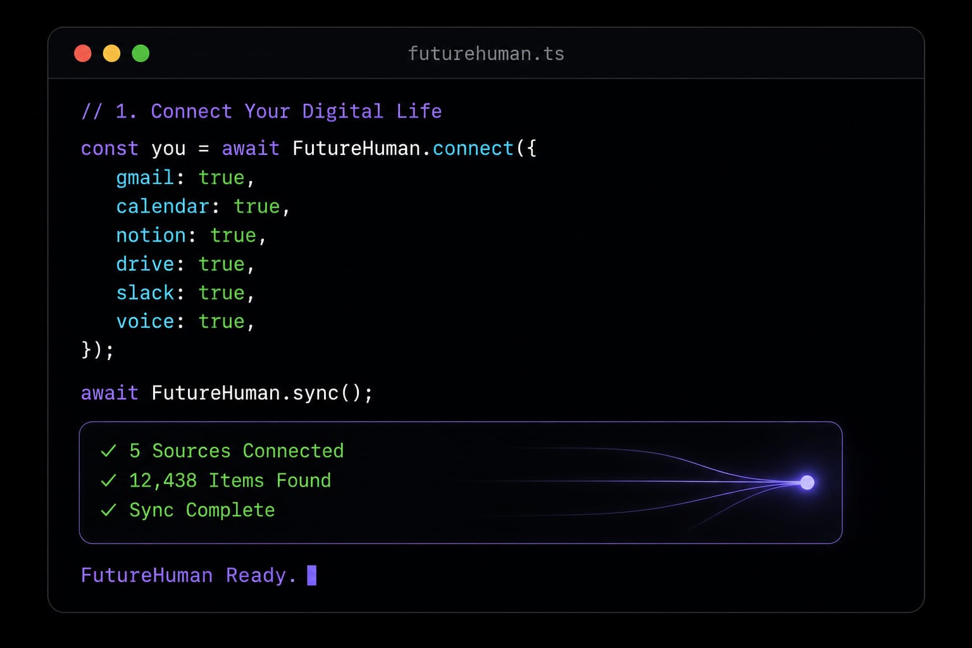Click the 'calendar' property key

point(163,206)
